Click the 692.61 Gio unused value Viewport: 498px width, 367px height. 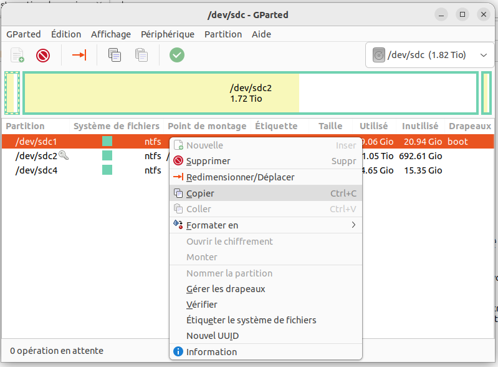[421, 156]
